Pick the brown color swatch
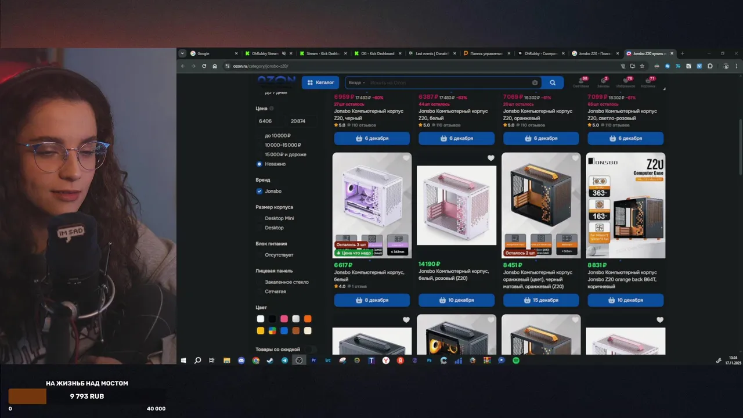The width and height of the screenshot is (743, 418). pos(296,330)
